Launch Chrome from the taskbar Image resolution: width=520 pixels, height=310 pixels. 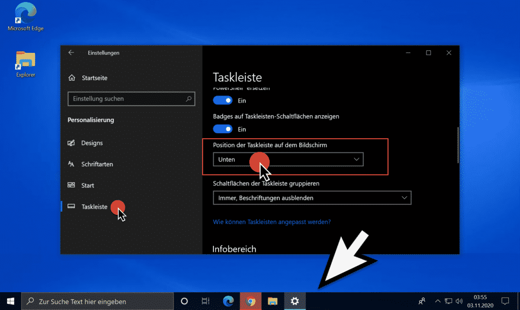[x=250, y=301]
